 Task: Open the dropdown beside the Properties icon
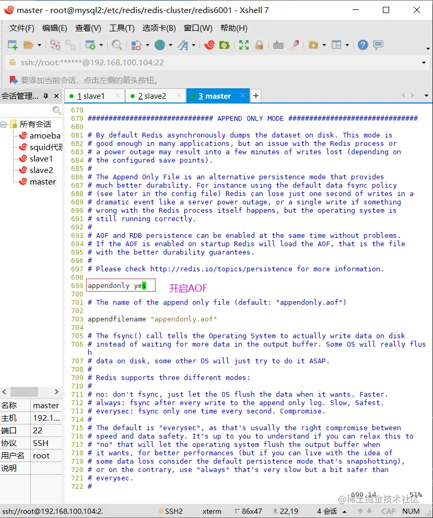(101, 45)
